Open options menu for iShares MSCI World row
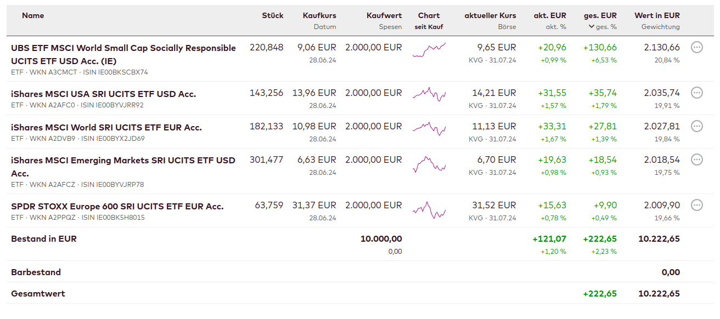The height and width of the screenshot is (319, 720). coord(696,126)
